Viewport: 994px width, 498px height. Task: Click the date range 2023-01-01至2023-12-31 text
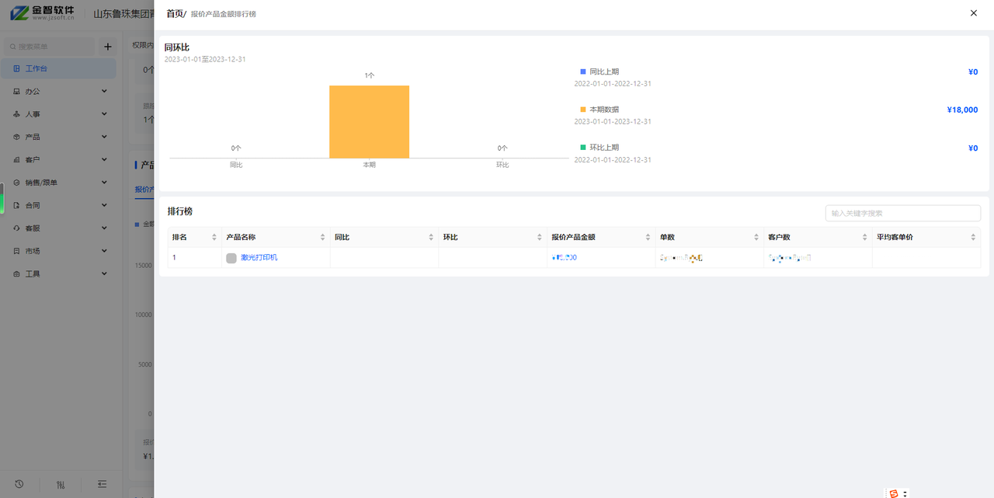point(205,59)
